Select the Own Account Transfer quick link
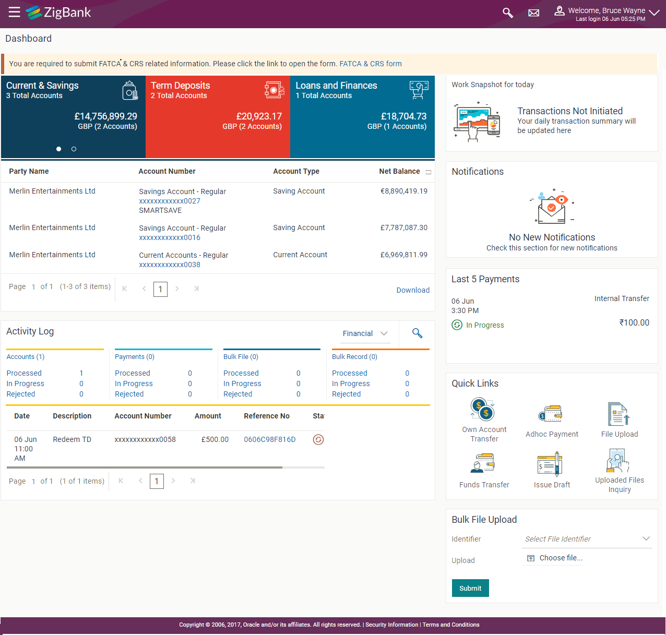The width and height of the screenshot is (666, 635). (484, 417)
